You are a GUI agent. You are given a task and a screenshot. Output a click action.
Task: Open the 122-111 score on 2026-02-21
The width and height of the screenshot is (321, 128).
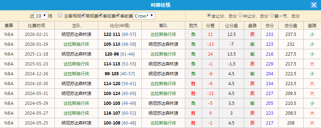[x=112, y=34]
